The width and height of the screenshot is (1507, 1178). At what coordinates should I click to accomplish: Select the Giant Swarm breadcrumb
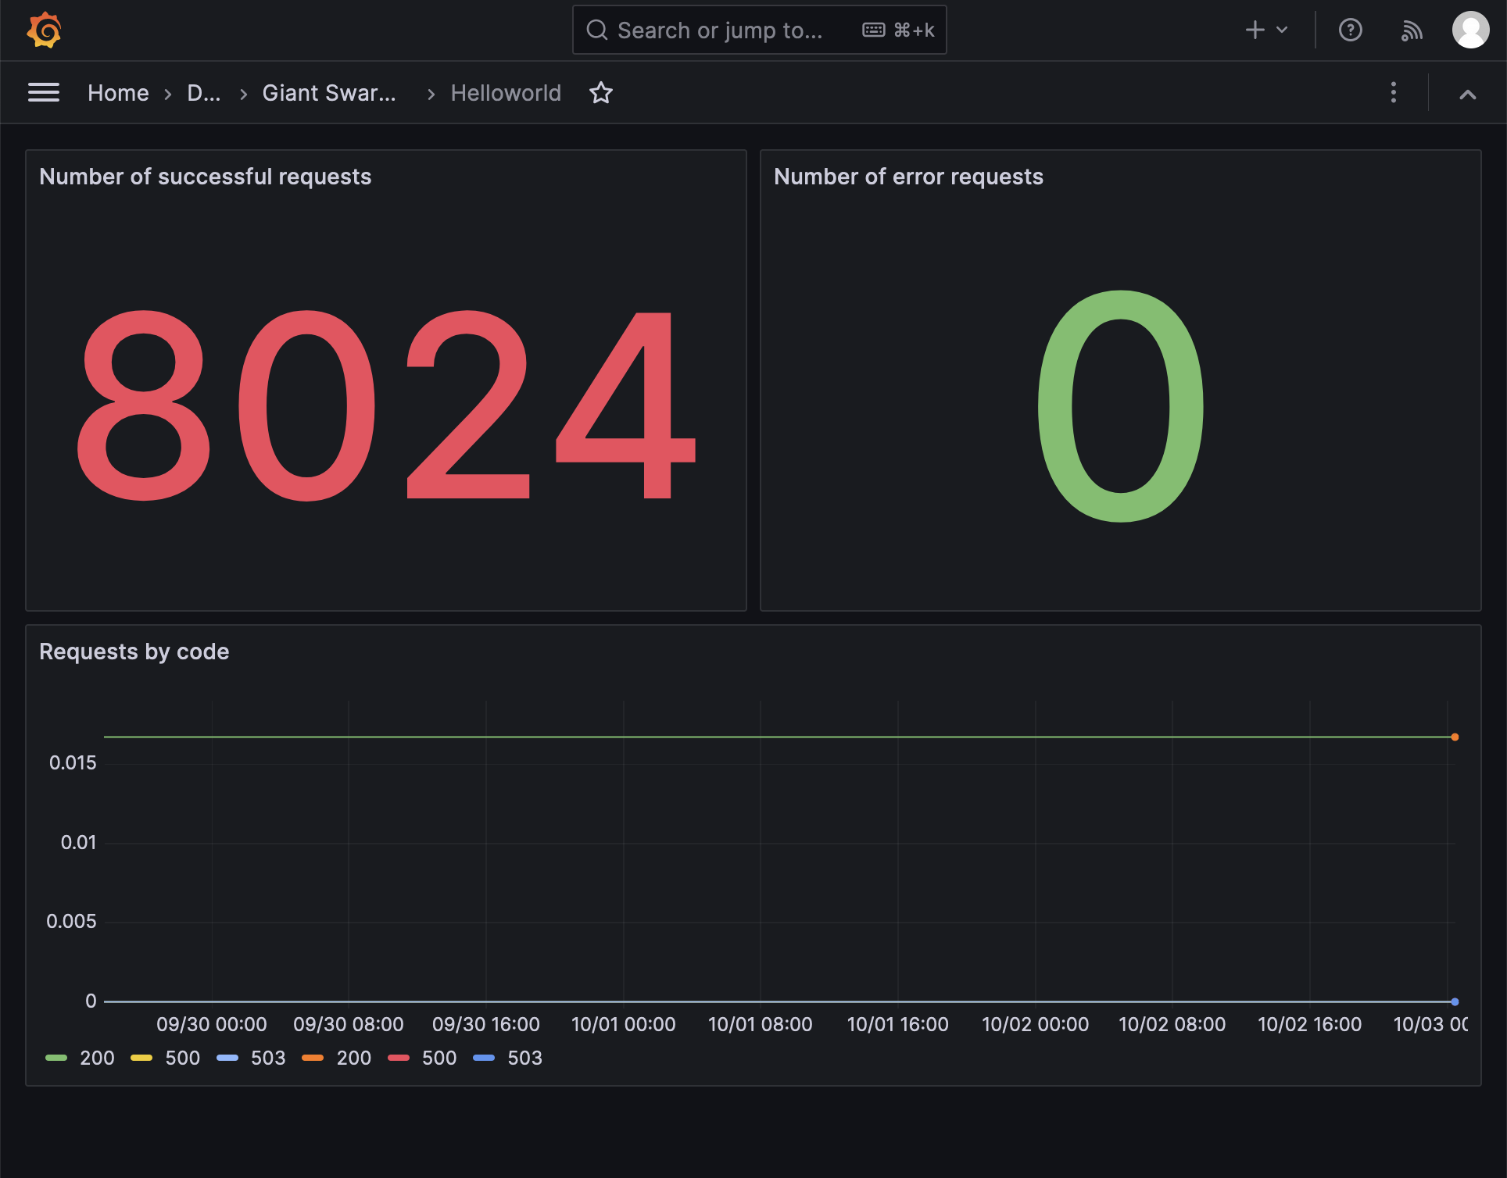coord(329,93)
